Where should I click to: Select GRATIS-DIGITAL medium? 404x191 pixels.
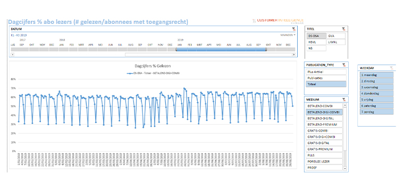pos(324,143)
